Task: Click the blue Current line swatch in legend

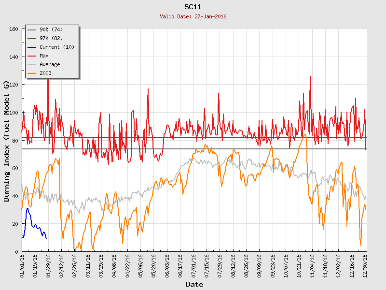Action: [x=32, y=47]
